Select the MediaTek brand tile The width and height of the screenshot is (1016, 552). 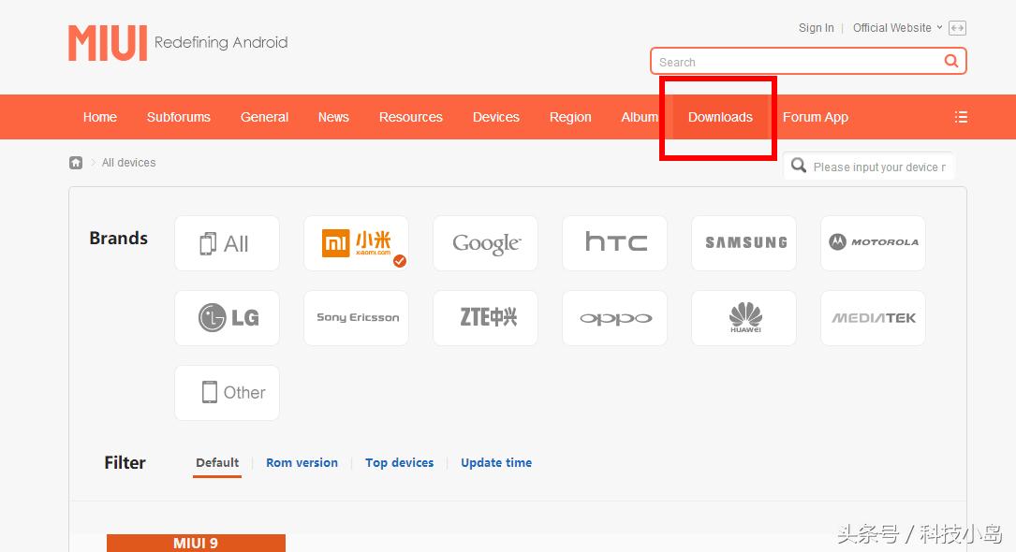[x=873, y=318]
